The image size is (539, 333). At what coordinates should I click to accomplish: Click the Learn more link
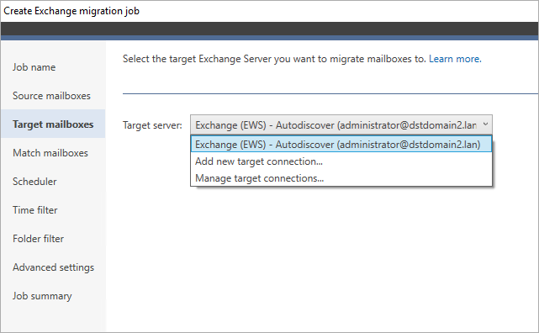click(455, 59)
